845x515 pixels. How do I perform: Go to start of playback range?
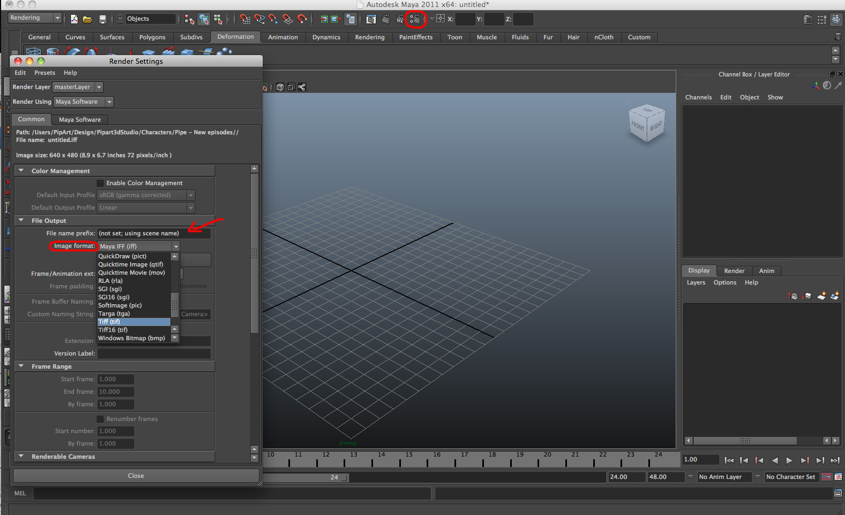pos(729,460)
